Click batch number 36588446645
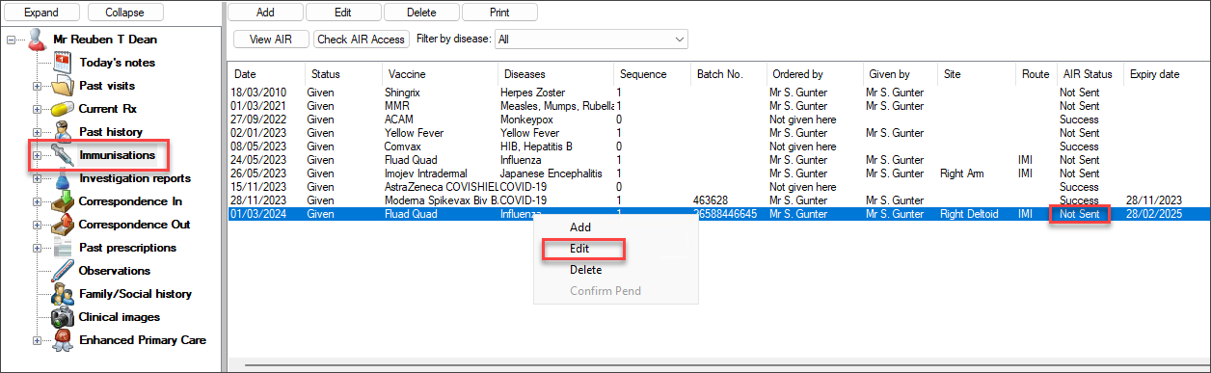1211x373 pixels. [725, 214]
